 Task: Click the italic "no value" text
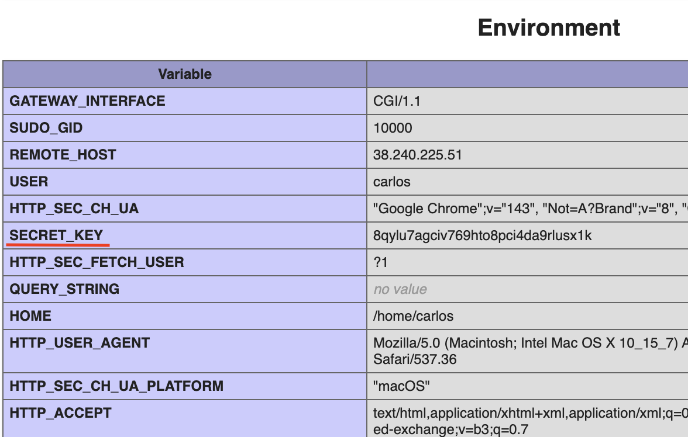pyautogui.click(x=400, y=289)
